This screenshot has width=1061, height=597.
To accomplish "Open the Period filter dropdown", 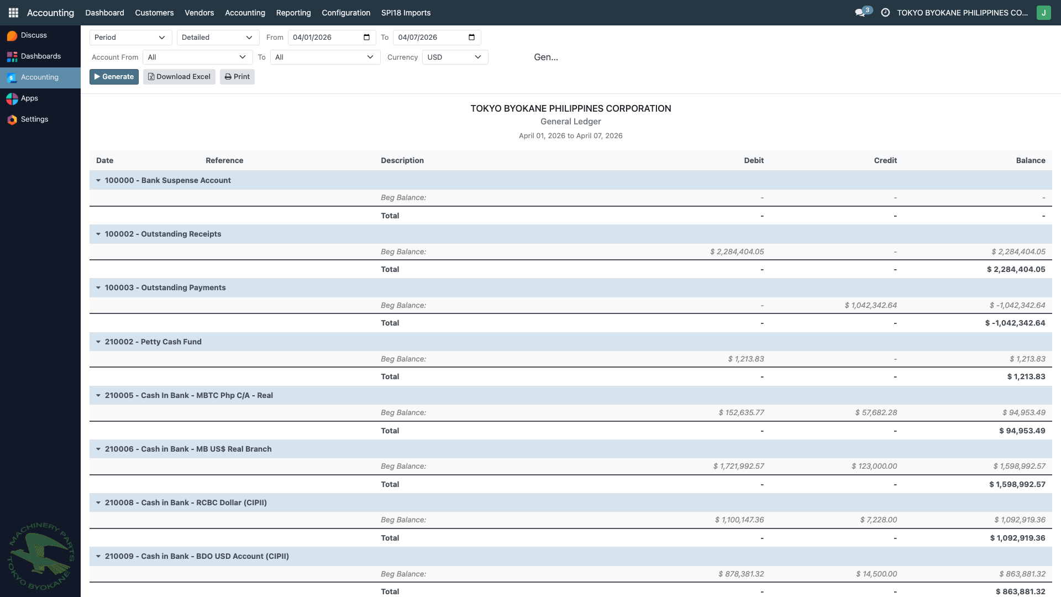I will 130,37.
